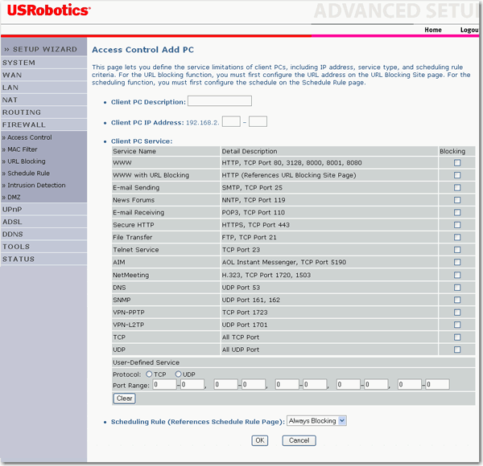This screenshot has width=483, height=466.
Task: Click second port range end field
Action: 254,385
